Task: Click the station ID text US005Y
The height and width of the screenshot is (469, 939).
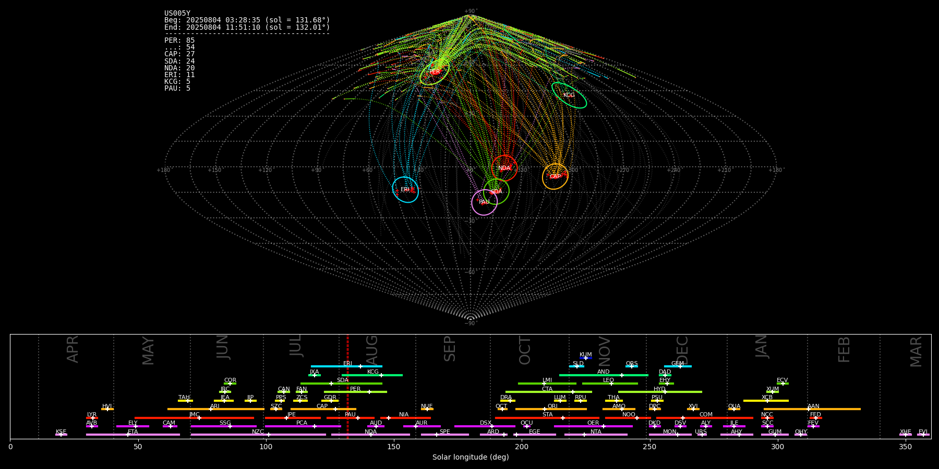Action: click(177, 14)
